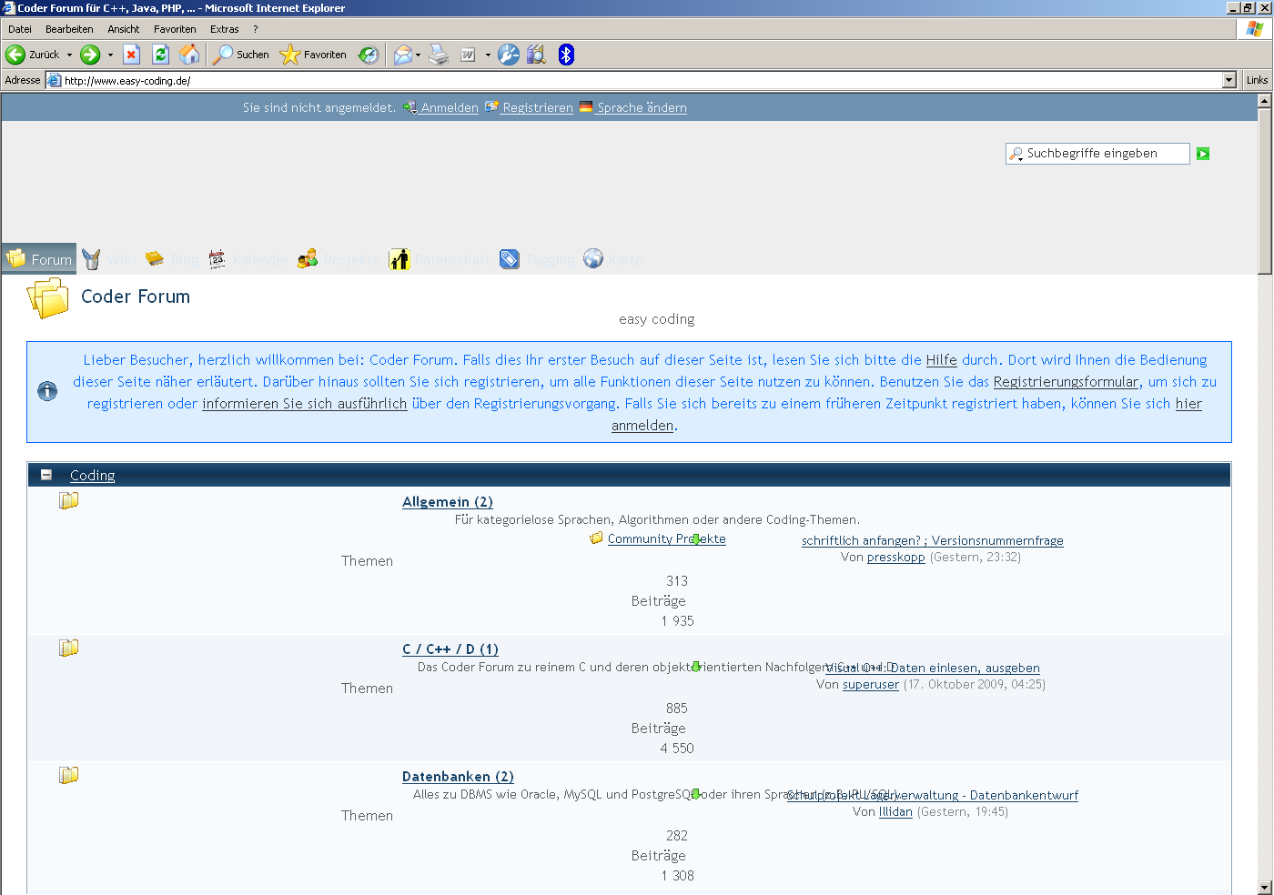Open the Mail button dropdown arrow
The height and width of the screenshot is (895, 1274).
click(418, 55)
